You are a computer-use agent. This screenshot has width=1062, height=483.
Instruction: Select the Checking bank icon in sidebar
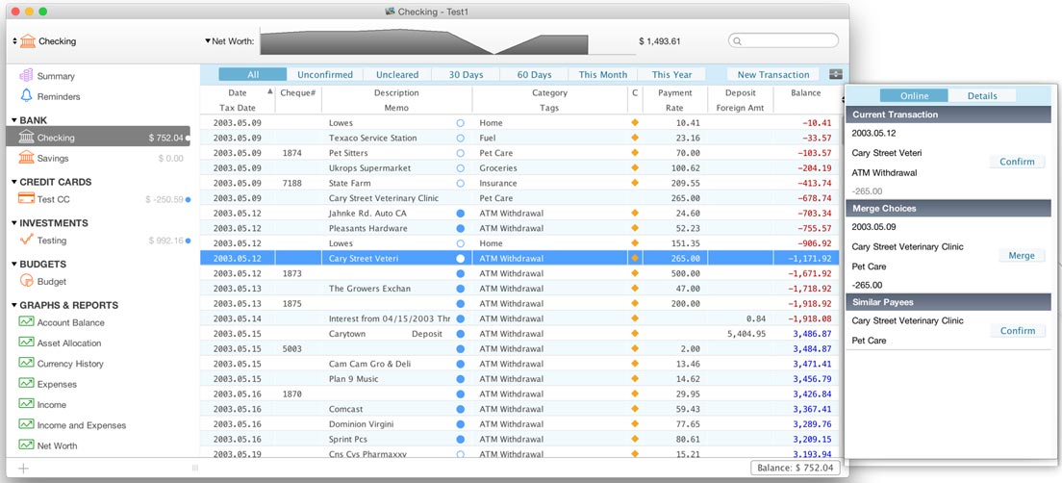point(26,137)
